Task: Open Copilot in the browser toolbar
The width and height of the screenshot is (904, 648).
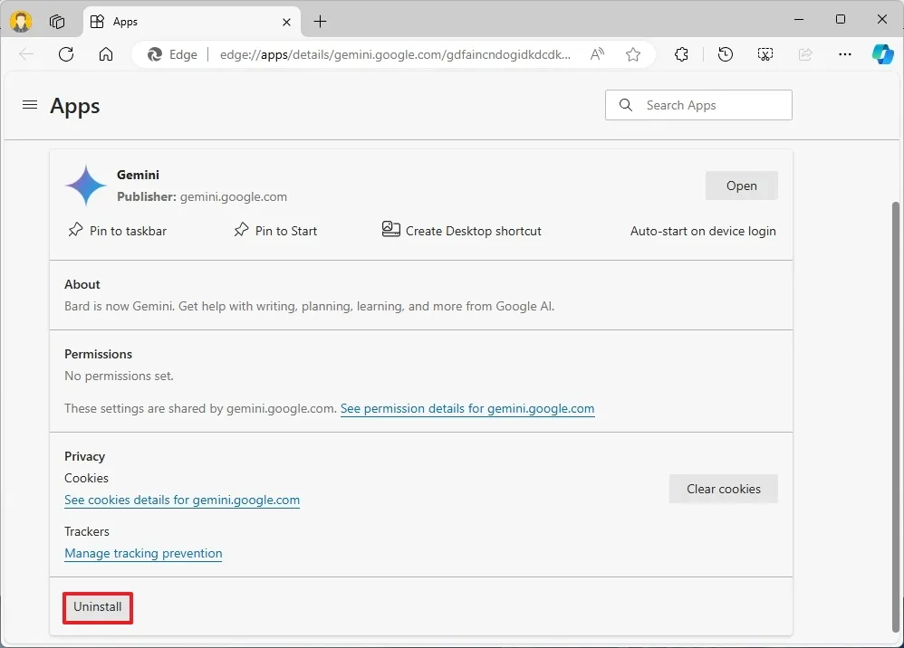Action: (x=882, y=54)
